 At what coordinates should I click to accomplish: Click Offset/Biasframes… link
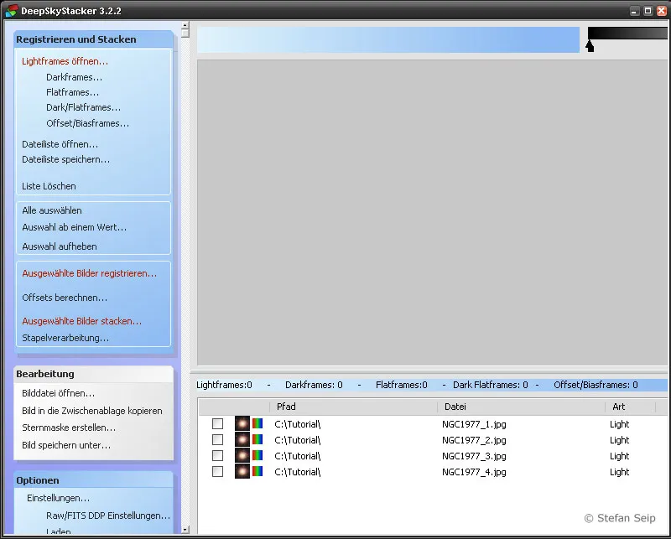coord(88,123)
